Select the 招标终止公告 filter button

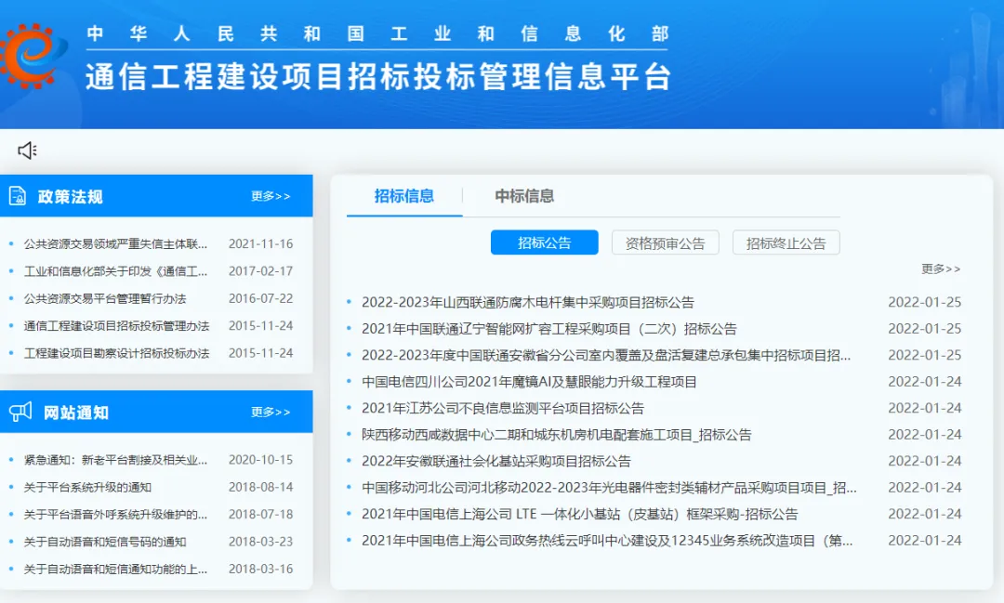tap(786, 243)
